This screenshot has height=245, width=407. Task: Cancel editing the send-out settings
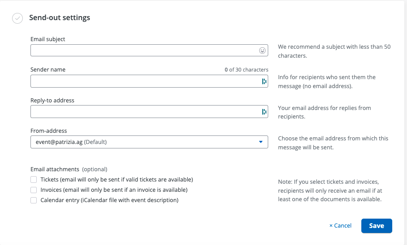tap(340, 226)
